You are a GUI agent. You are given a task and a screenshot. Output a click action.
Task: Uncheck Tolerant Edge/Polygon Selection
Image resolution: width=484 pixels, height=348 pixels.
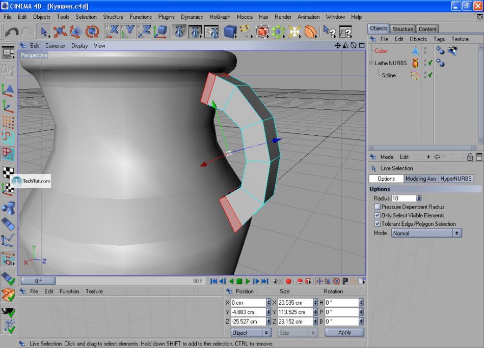(x=377, y=224)
